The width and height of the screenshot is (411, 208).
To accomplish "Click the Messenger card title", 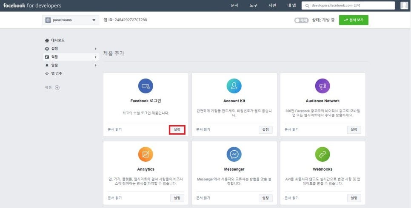I will [x=234, y=169].
